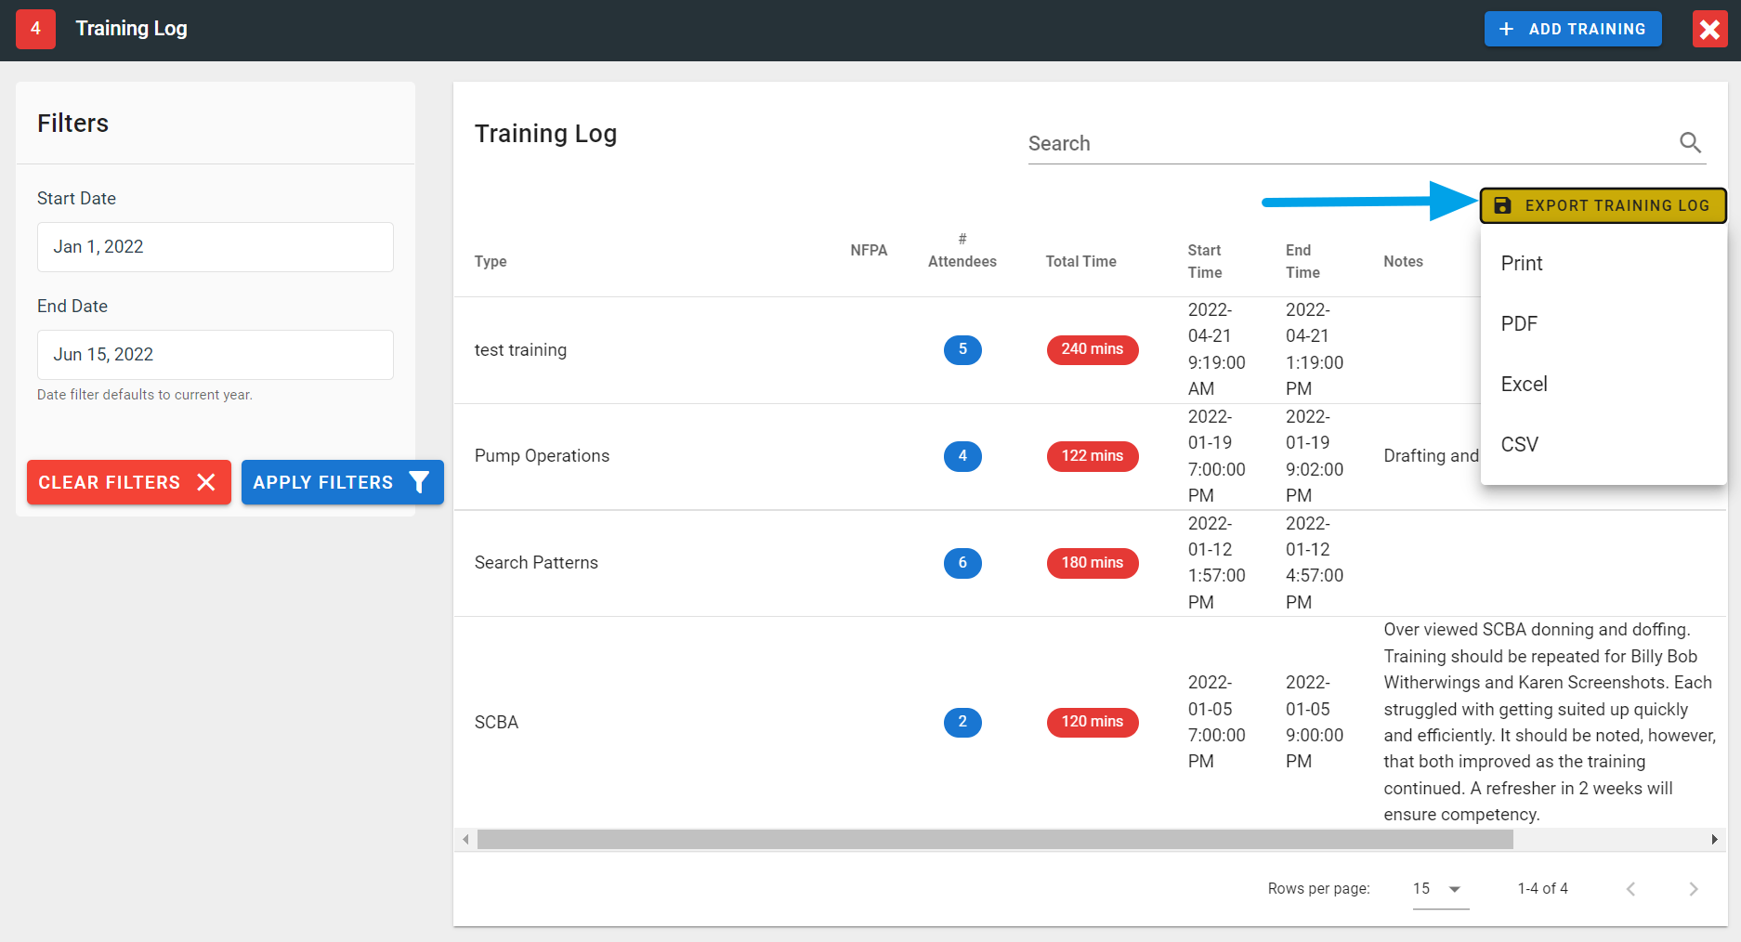Select the CSV export option
This screenshot has width=1741, height=942.
point(1519,445)
